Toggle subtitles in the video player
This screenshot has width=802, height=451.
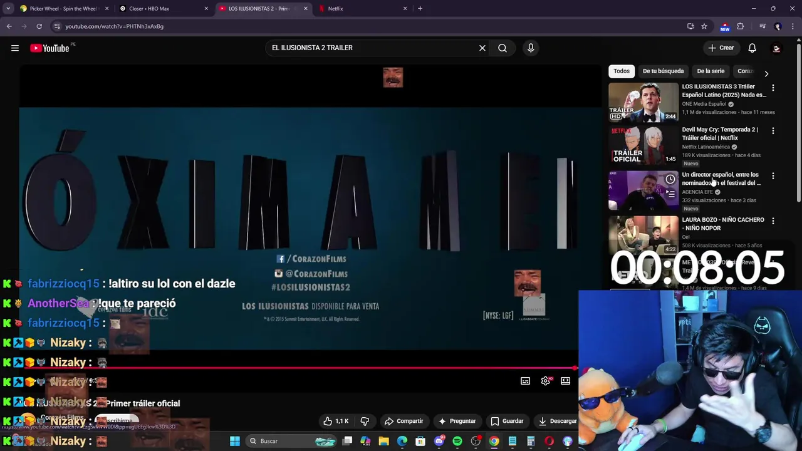(526, 381)
